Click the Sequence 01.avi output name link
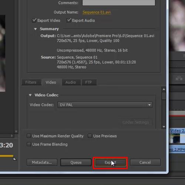Image resolution: width=185 pixels, height=185 pixels. pyautogui.click(x=97, y=12)
